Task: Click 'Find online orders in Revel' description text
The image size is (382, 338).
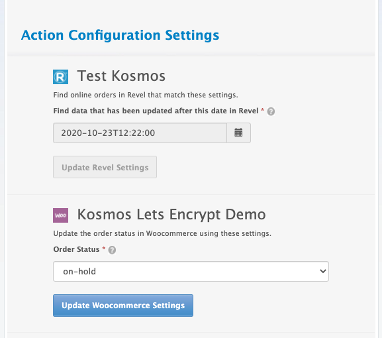Action: coord(146,95)
